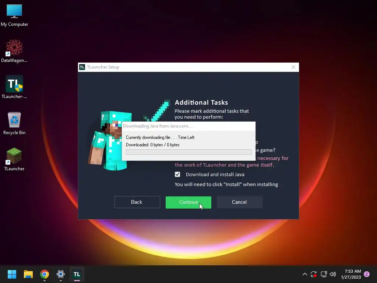
Task: Click 'Currently downloading file' status text
Action: coord(161,137)
